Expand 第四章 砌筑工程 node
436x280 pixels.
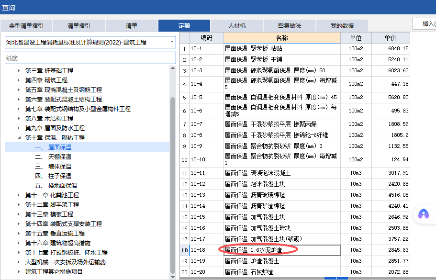coord(19,80)
